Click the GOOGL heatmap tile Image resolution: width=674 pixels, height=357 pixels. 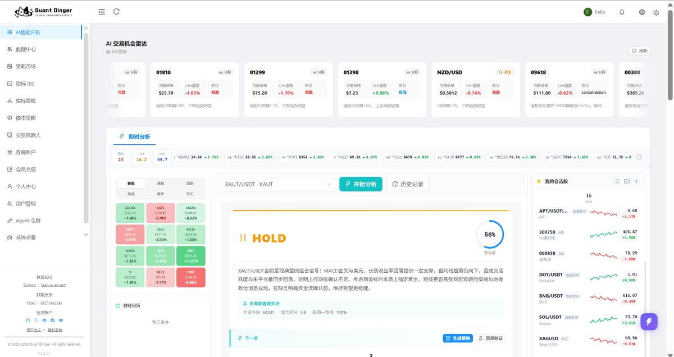(x=130, y=213)
